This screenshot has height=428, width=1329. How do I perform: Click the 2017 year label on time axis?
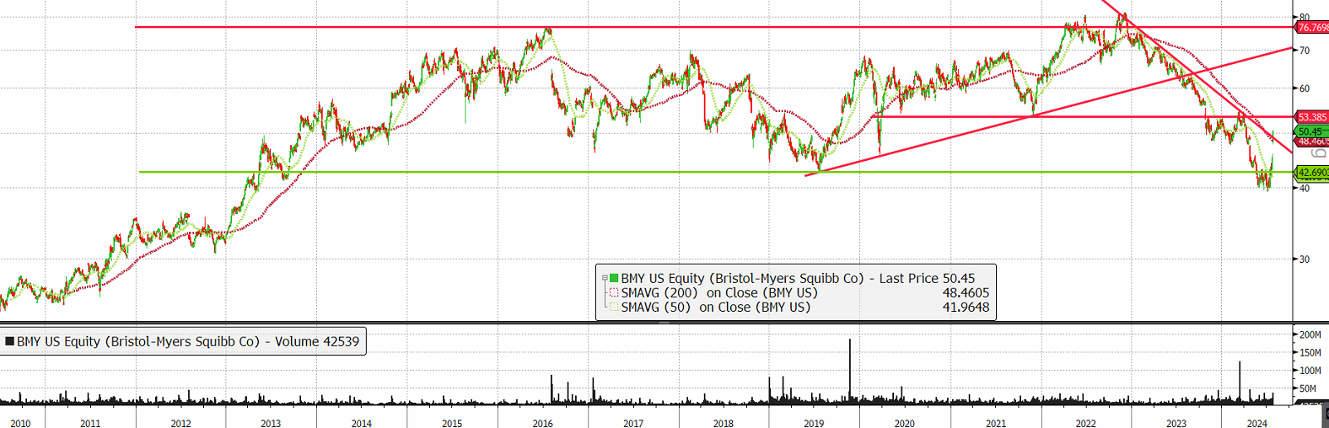(x=633, y=423)
